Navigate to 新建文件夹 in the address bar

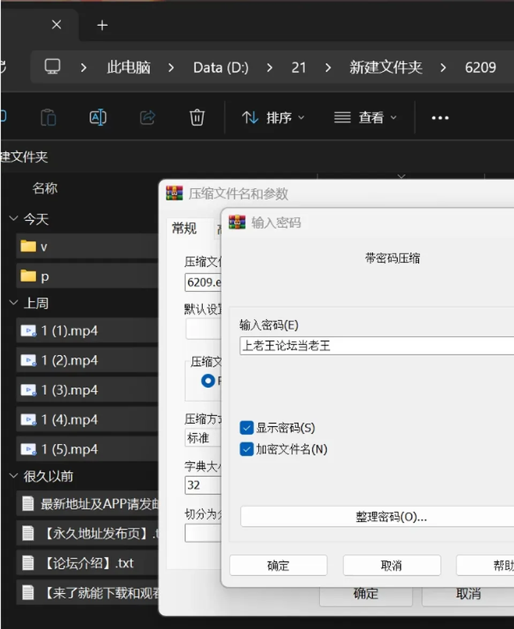[x=385, y=67]
